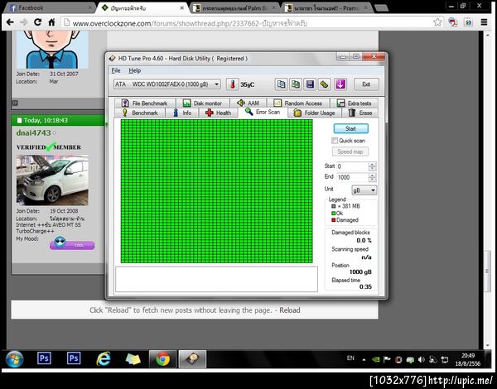Open the Folder Usage tab
This screenshot has width=497, height=389.
tap(315, 113)
